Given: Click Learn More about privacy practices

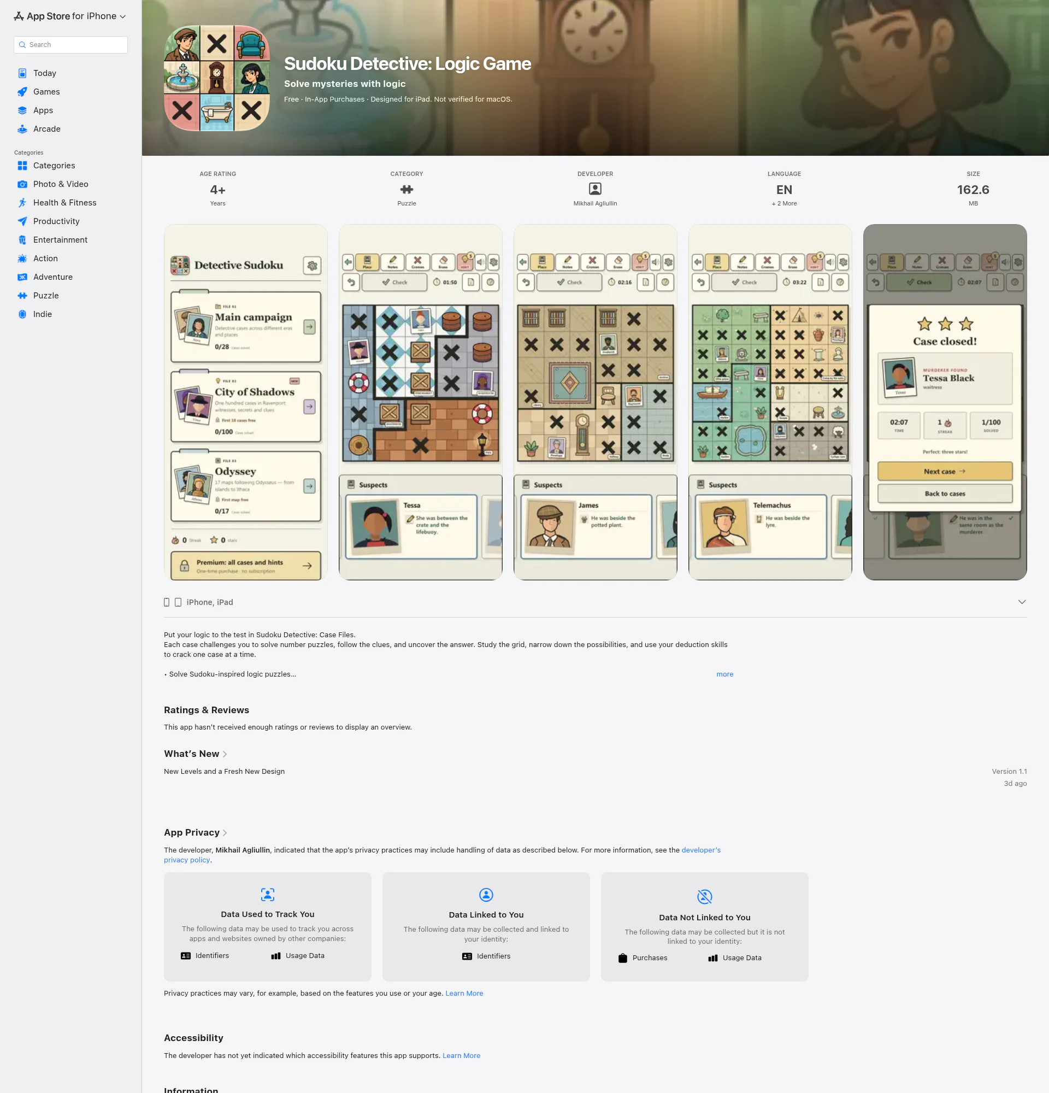Looking at the screenshot, I should (x=464, y=993).
